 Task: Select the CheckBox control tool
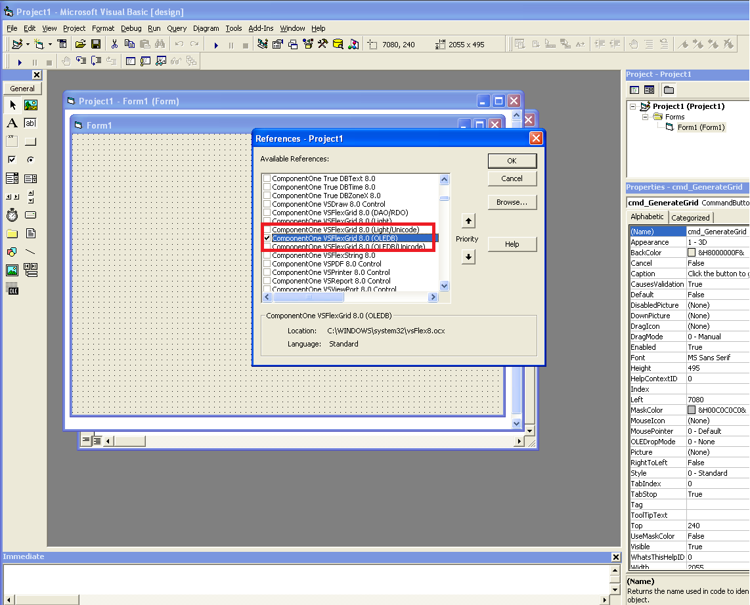[x=12, y=159]
